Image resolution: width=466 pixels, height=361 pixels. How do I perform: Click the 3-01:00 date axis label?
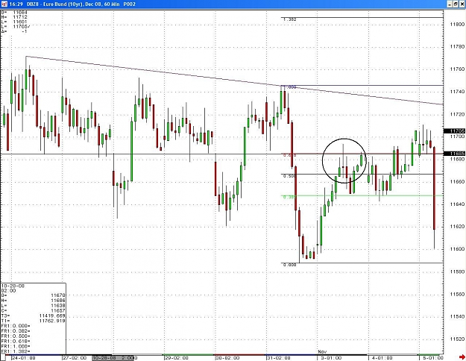pos(331,358)
